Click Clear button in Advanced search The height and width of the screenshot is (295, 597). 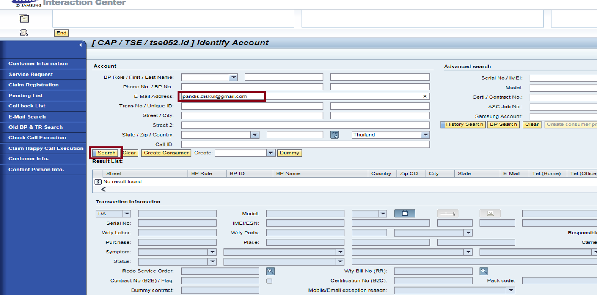(x=532, y=125)
